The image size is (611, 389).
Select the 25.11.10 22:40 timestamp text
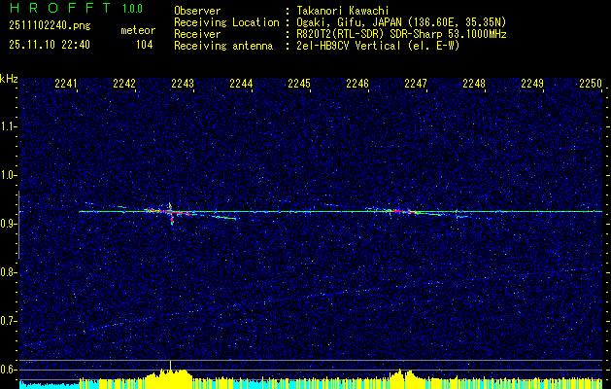(49, 45)
